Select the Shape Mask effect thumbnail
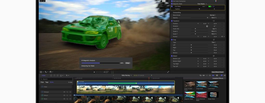 213,95
